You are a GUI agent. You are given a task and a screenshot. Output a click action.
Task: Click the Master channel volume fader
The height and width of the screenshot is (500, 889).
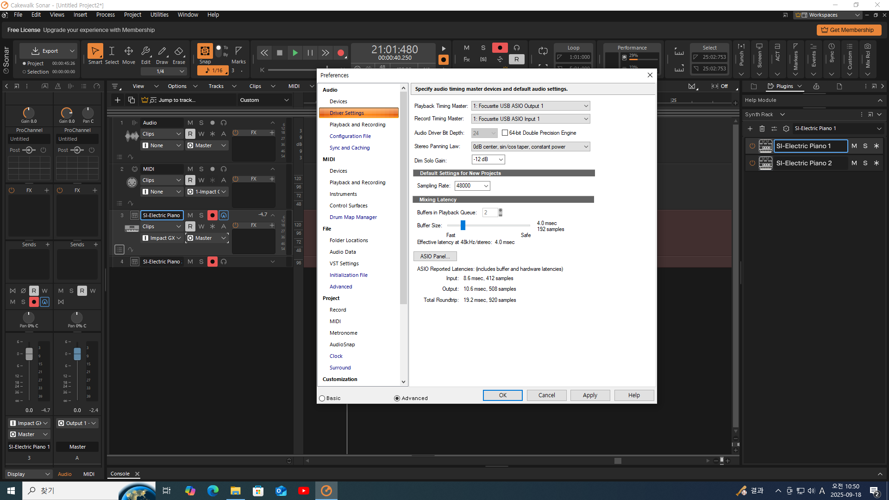pyautogui.click(x=77, y=354)
